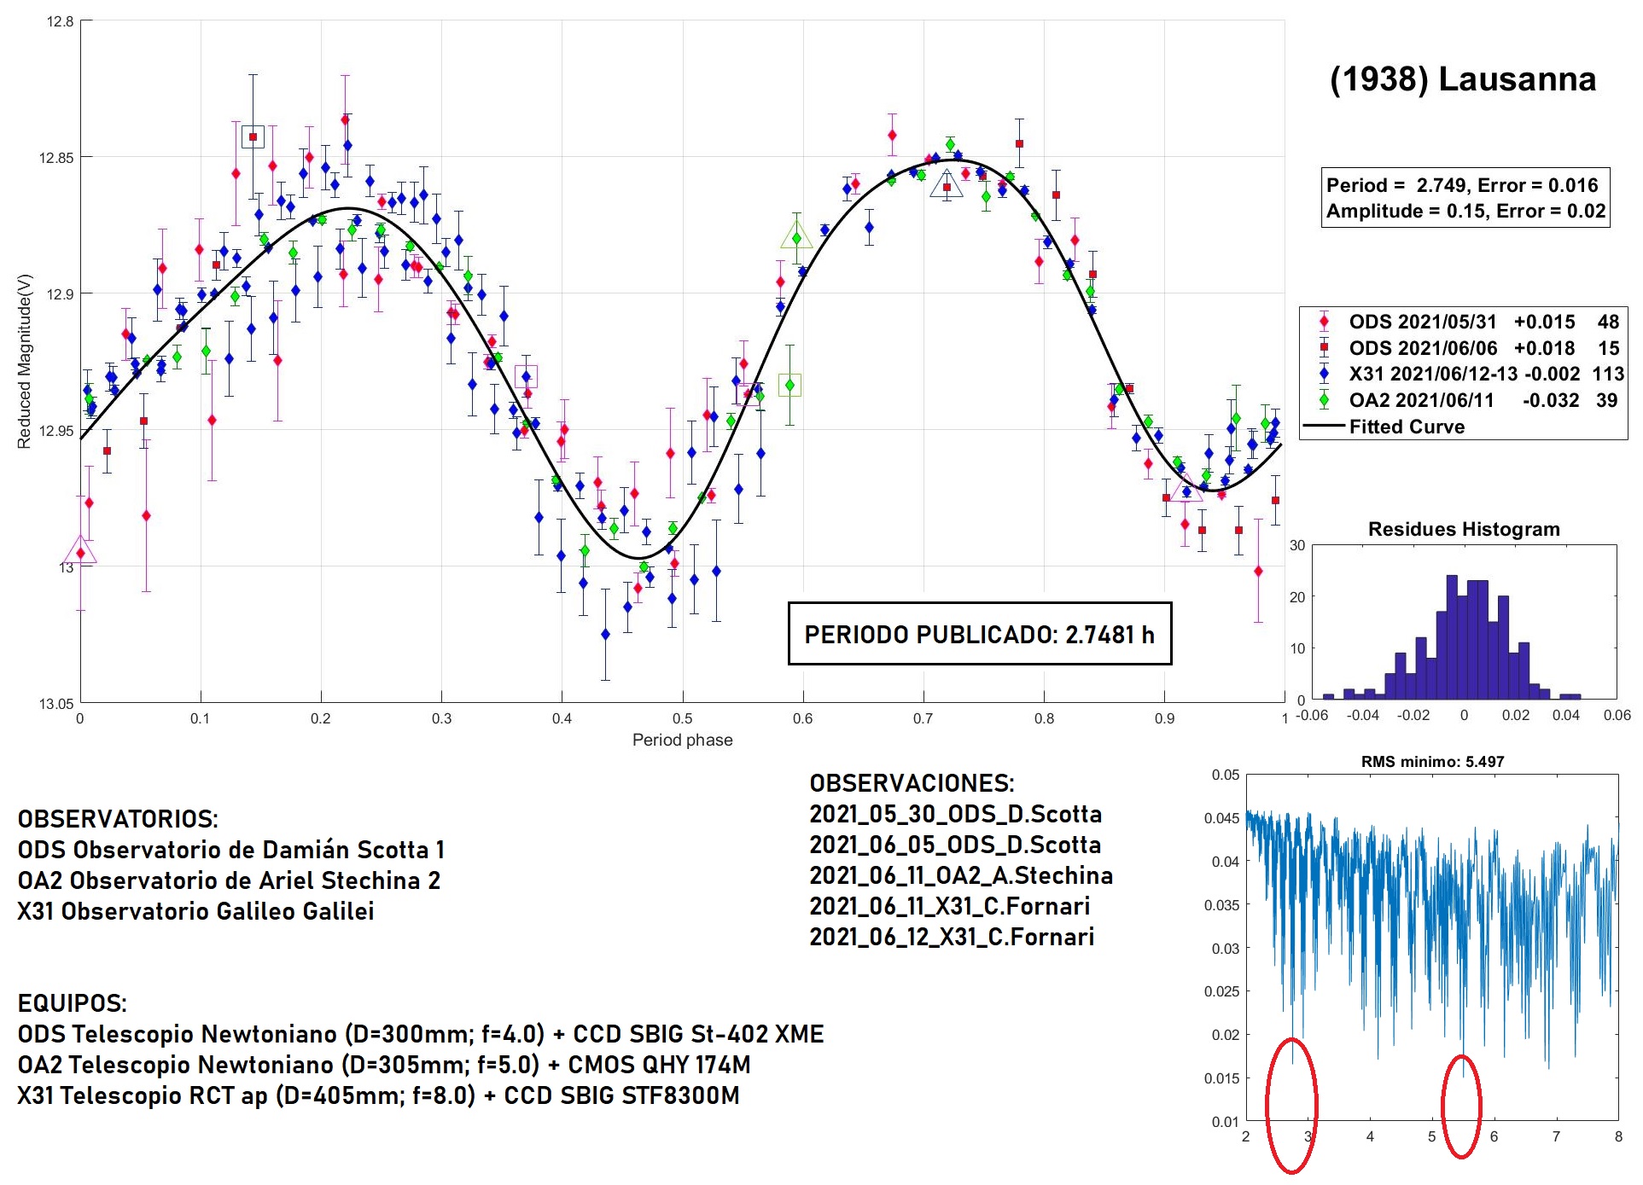Click "2021_06_11_OA2_A.Stechina" observation
Viewport: 1643px width, 1185px height.
click(961, 875)
